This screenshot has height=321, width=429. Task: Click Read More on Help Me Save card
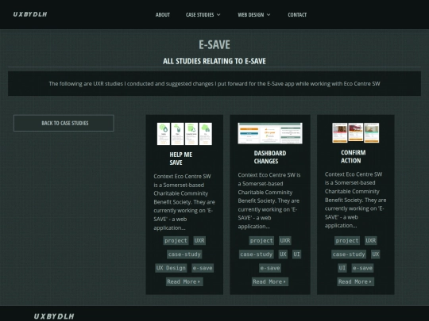click(x=184, y=281)
